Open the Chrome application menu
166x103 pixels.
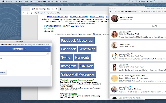pyautogui.click(x=9, y=1)
